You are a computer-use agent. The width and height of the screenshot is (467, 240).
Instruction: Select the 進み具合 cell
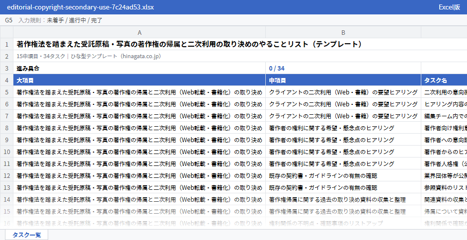(x=140, y=68)
